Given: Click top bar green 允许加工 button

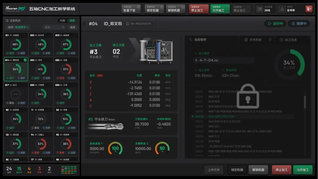Looking at the screenshot, I should click(x=220, y=9).
